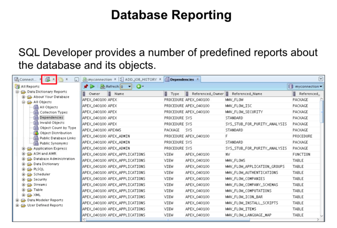Click the Public Database Links report icon
This screenshot has width=337, height=228.
[x=36, y=138]
